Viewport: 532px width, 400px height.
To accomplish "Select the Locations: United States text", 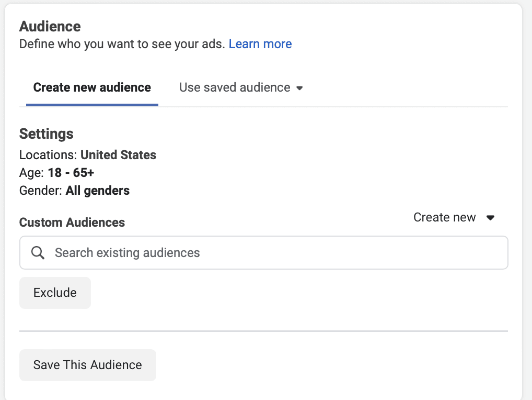I will click(x=88, y=155).
